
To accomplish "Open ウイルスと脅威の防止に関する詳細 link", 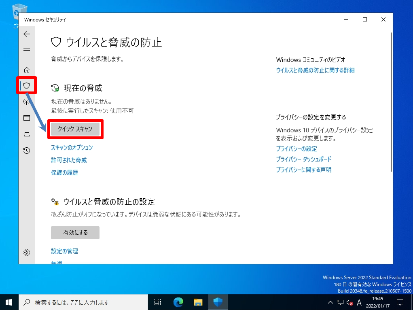I will click(315, 70).
